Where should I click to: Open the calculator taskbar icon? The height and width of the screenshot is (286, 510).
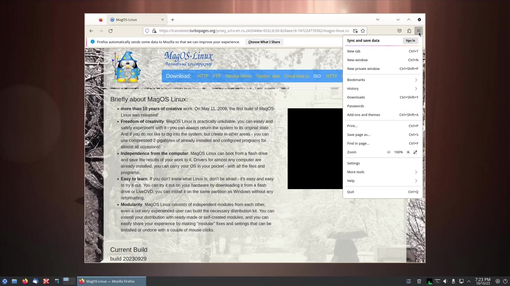point(57,281)
